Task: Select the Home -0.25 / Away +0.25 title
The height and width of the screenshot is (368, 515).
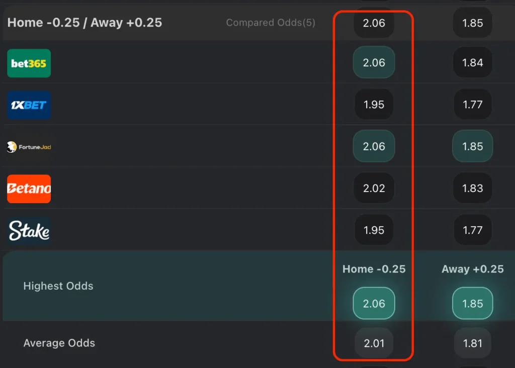Action: [x=84, y=22]
